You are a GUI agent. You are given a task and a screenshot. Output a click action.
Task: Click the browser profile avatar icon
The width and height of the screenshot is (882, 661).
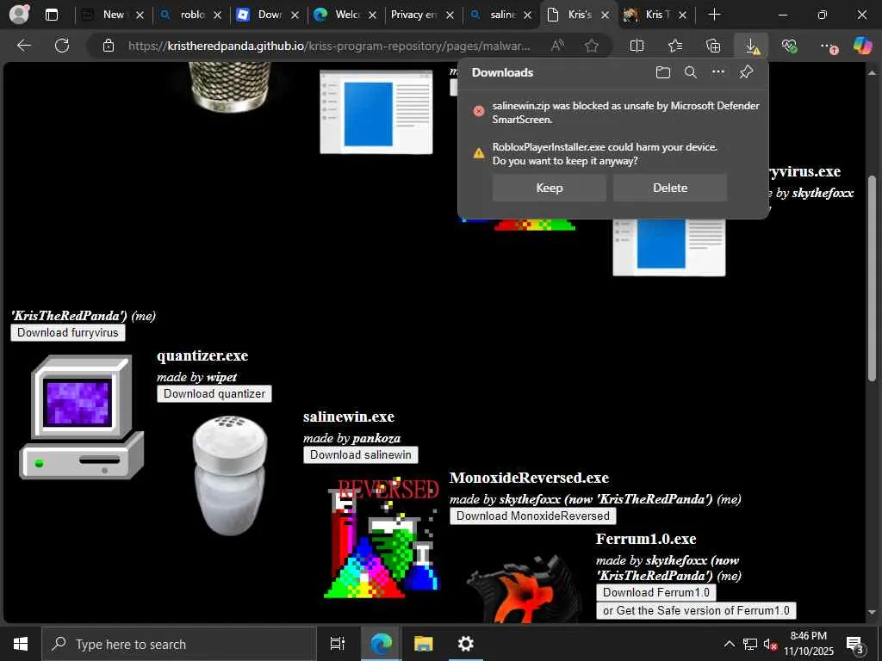click(19, 15)
